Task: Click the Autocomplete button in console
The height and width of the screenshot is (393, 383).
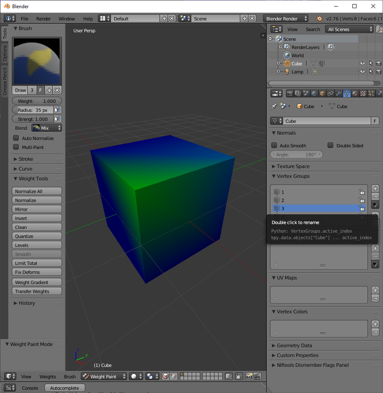Action: point(64,388)
